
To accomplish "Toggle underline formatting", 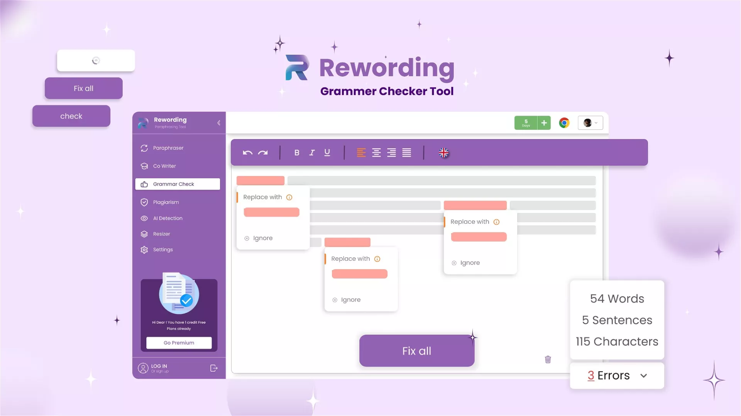I will (x=327, y=153).
